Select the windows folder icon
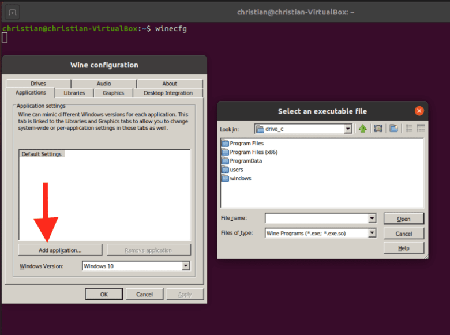Viewport: 450px width, 335px height. [x=225, y=178]
